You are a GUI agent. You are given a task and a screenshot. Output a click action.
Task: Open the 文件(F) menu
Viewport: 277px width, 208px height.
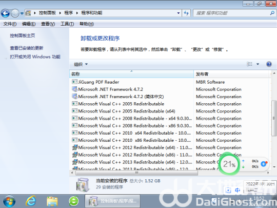10,24
